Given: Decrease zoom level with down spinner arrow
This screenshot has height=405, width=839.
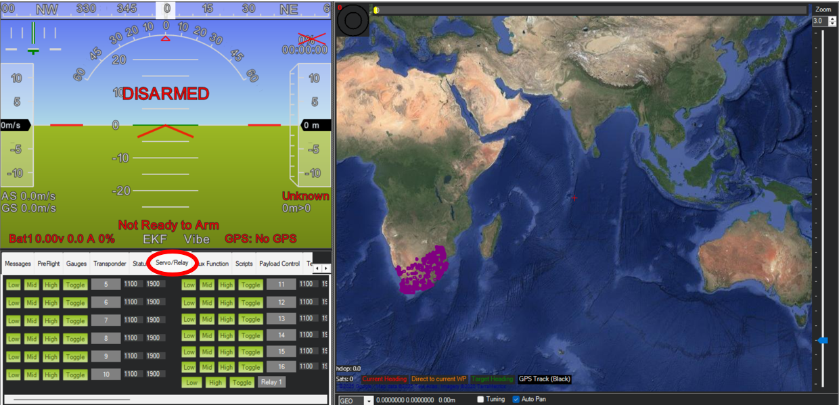Looking at the screenshot, I should (832, 24).
